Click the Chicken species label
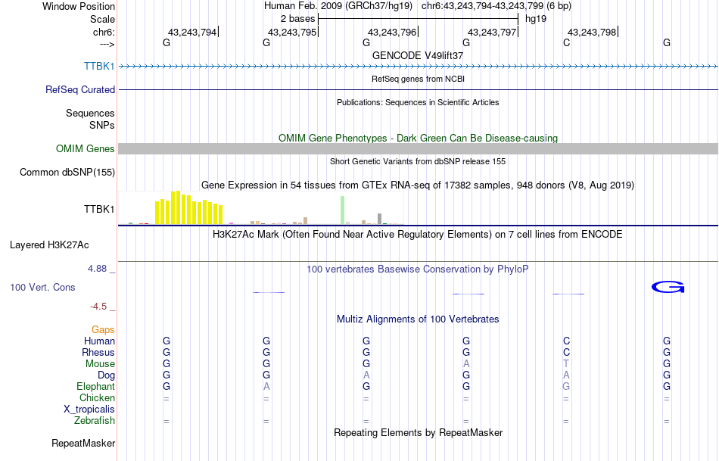The width and height of the screenshot is (719, 461). (97, 397)
